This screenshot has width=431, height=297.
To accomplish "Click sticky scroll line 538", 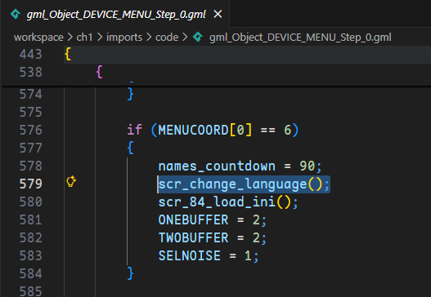I will point(216,72).
